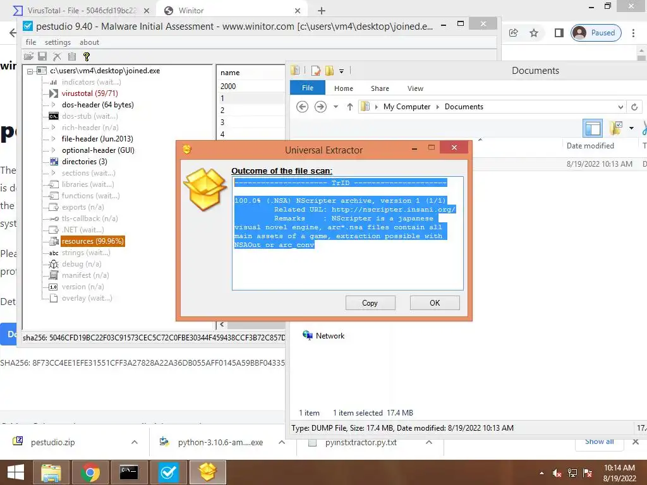Click the report sheet icon in pestudio toolbar

pyautogui.click(x=72, y=56)
